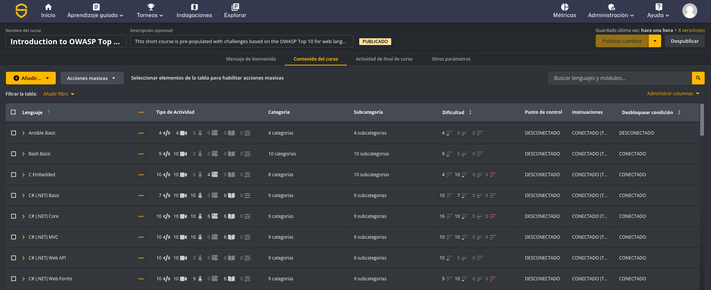Screen dimensions: 711x290
Task: Select the Contenido del curso tab
Action: (x=316, y=59)
